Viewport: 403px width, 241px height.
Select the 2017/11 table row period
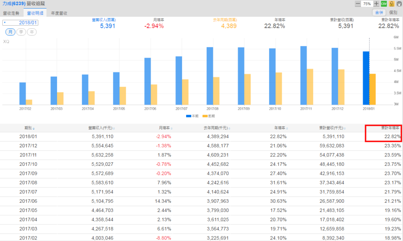click(28, 155)
